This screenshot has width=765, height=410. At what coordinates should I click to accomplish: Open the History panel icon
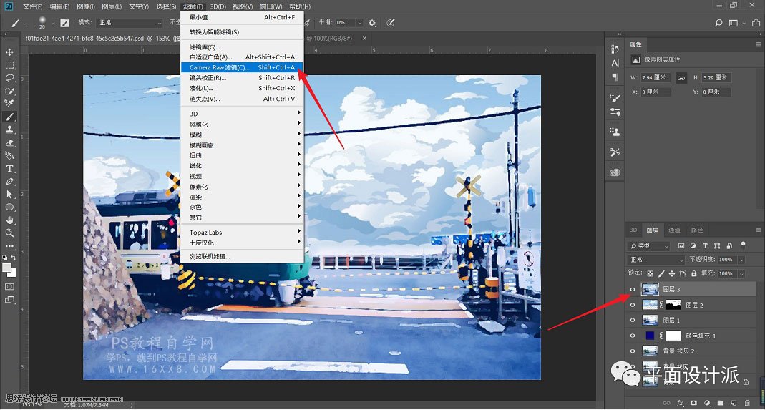615,49
